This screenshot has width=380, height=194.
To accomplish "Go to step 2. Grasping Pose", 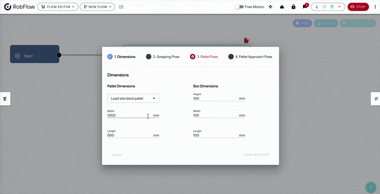I will 162,57.
